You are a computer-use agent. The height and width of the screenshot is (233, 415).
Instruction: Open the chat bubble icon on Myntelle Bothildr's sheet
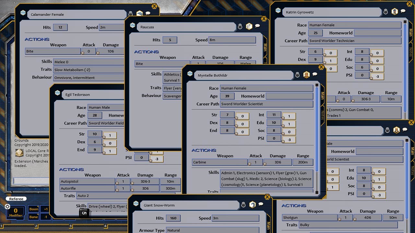pos(315,75)
